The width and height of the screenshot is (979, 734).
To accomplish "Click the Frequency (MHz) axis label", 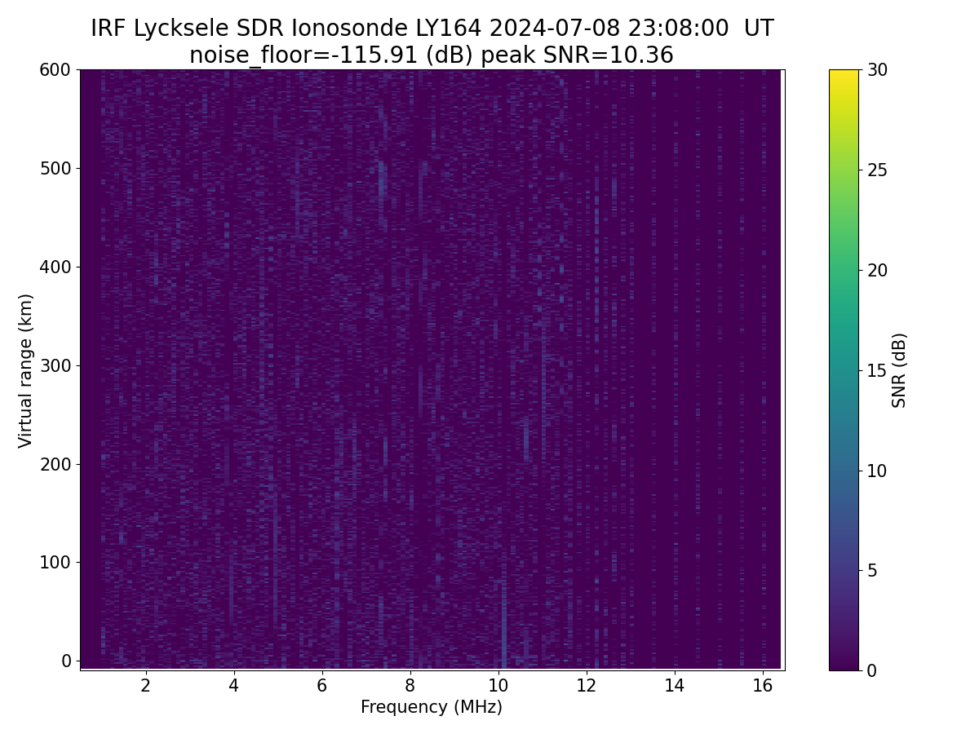I will [432, 707].
